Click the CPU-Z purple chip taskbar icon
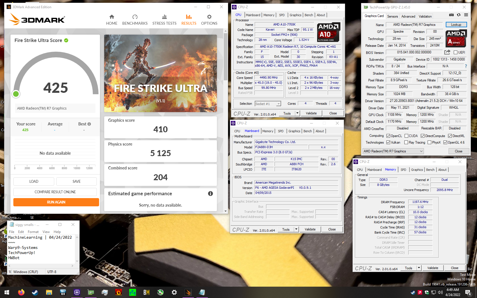This screenshot has height=298, width=477. point(77,292)
